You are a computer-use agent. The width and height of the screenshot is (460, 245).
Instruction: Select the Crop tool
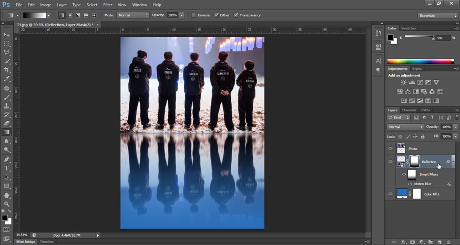click(7, 70)
